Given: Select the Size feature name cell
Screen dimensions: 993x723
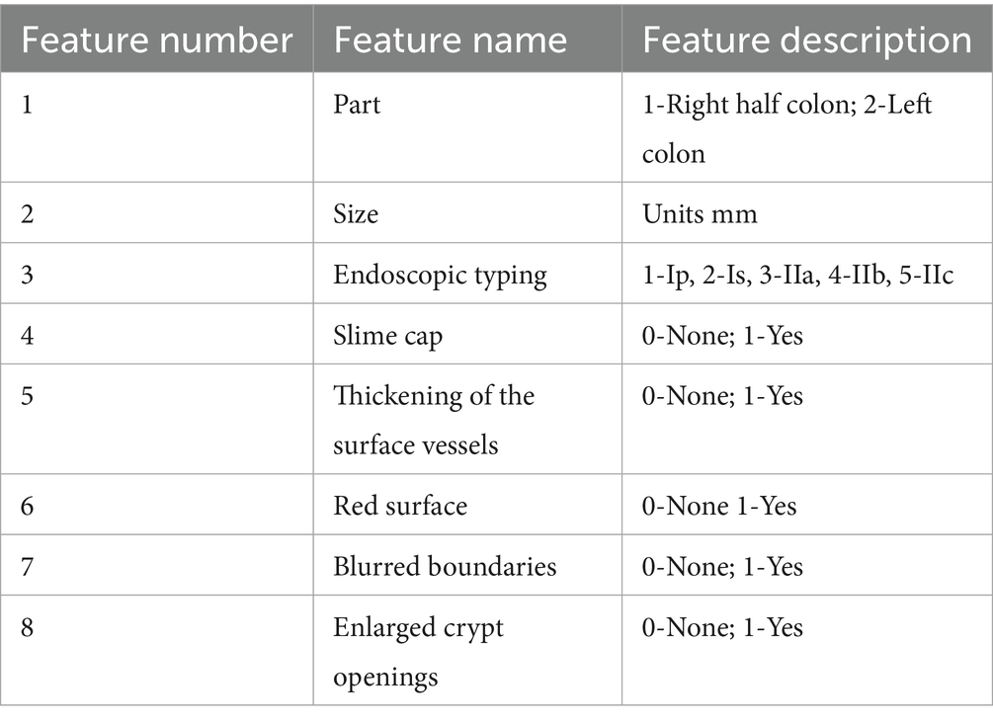Looking at the screenshot, I should 356,213.
